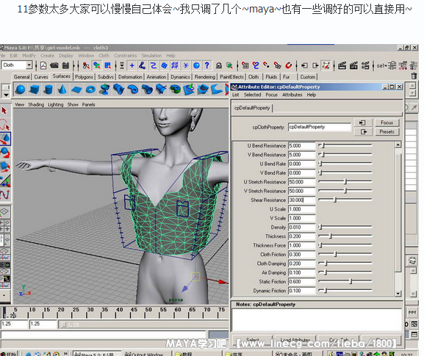This screenshot has height=356, width=424.
Task: Click the IPR render clapboard icon
Action: [x=353, y=65]
